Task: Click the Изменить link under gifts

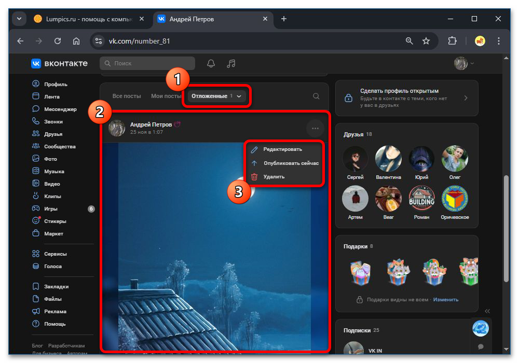Action: pyautogui.click(x=445, y=300)
